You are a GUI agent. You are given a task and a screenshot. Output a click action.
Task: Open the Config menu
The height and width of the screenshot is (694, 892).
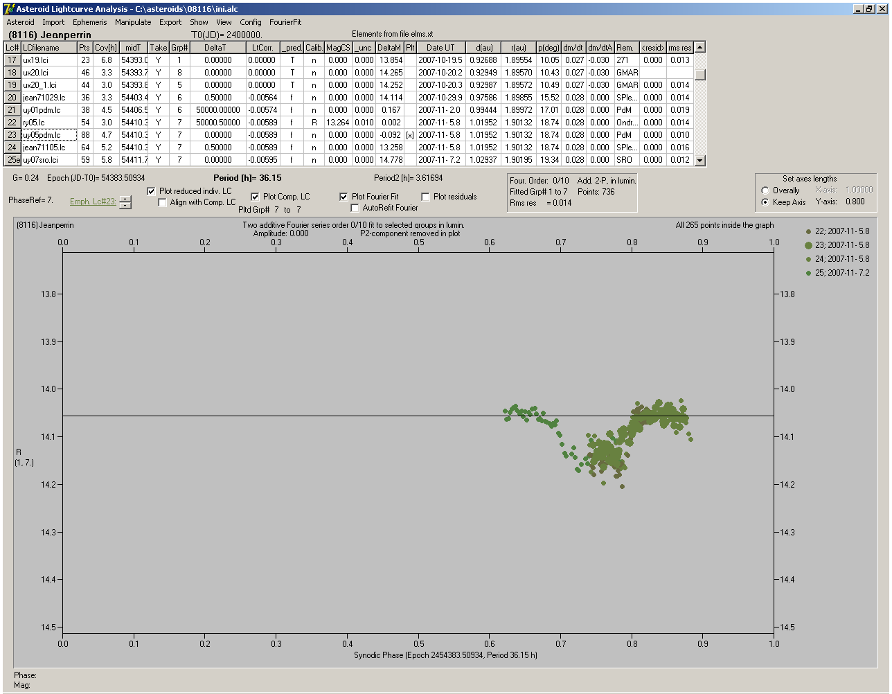pos(251,22)
